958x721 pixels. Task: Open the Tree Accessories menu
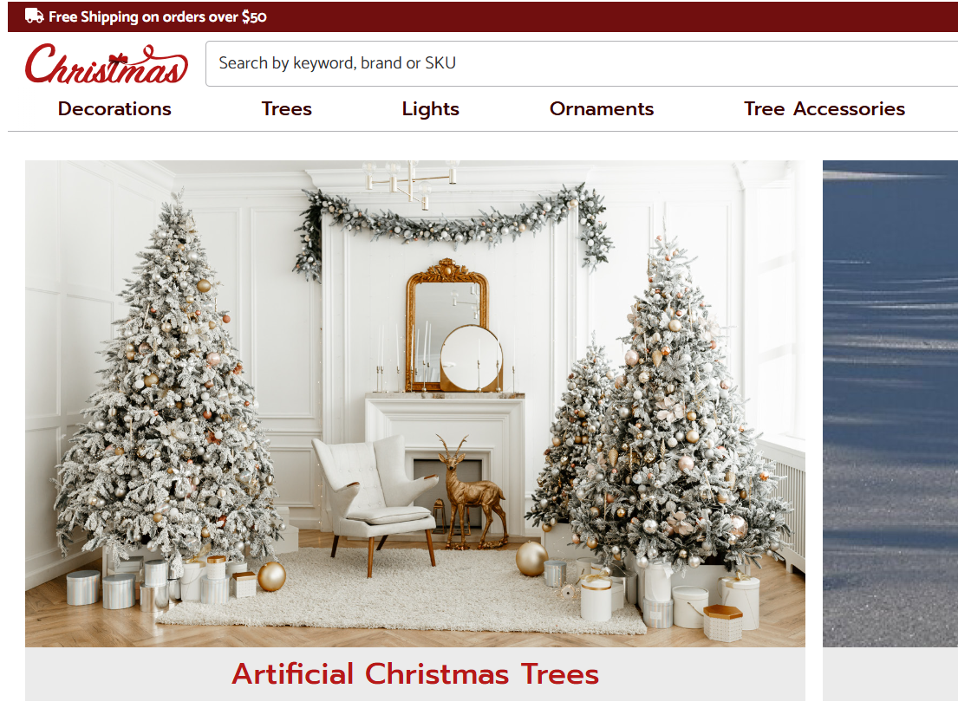(x=824, y=108)
